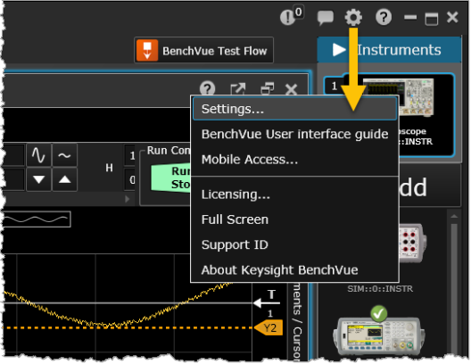The height and width of the screenshot is (364, 471).
Task: Click the large sine wave icon
Action: [38, 155]
